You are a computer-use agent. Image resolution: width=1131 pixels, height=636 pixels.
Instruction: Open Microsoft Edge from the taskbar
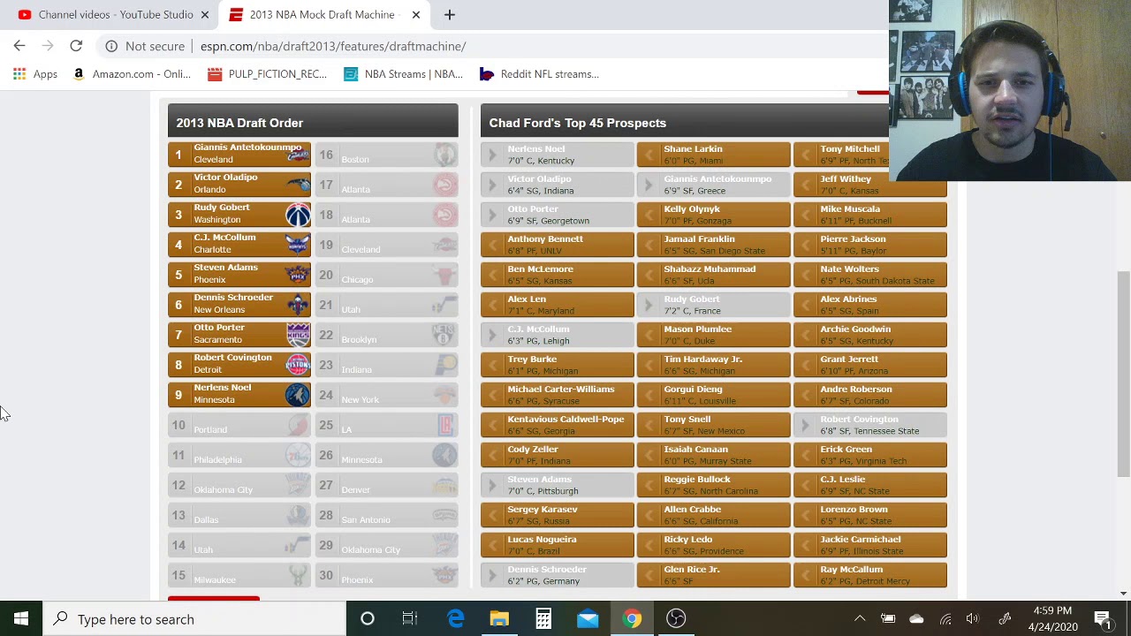tap(455, 619)
